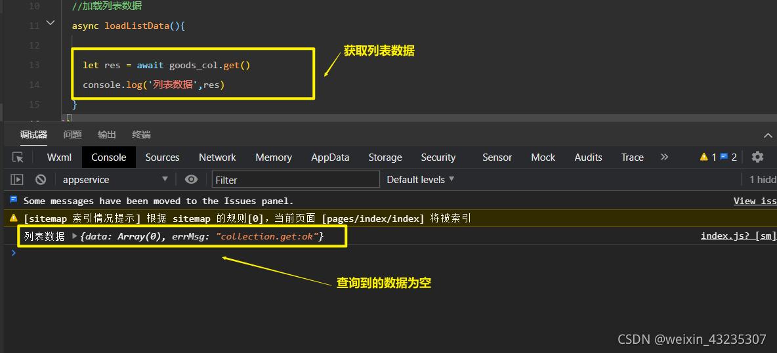Open the appservice context dropdown

coord(115,180)
